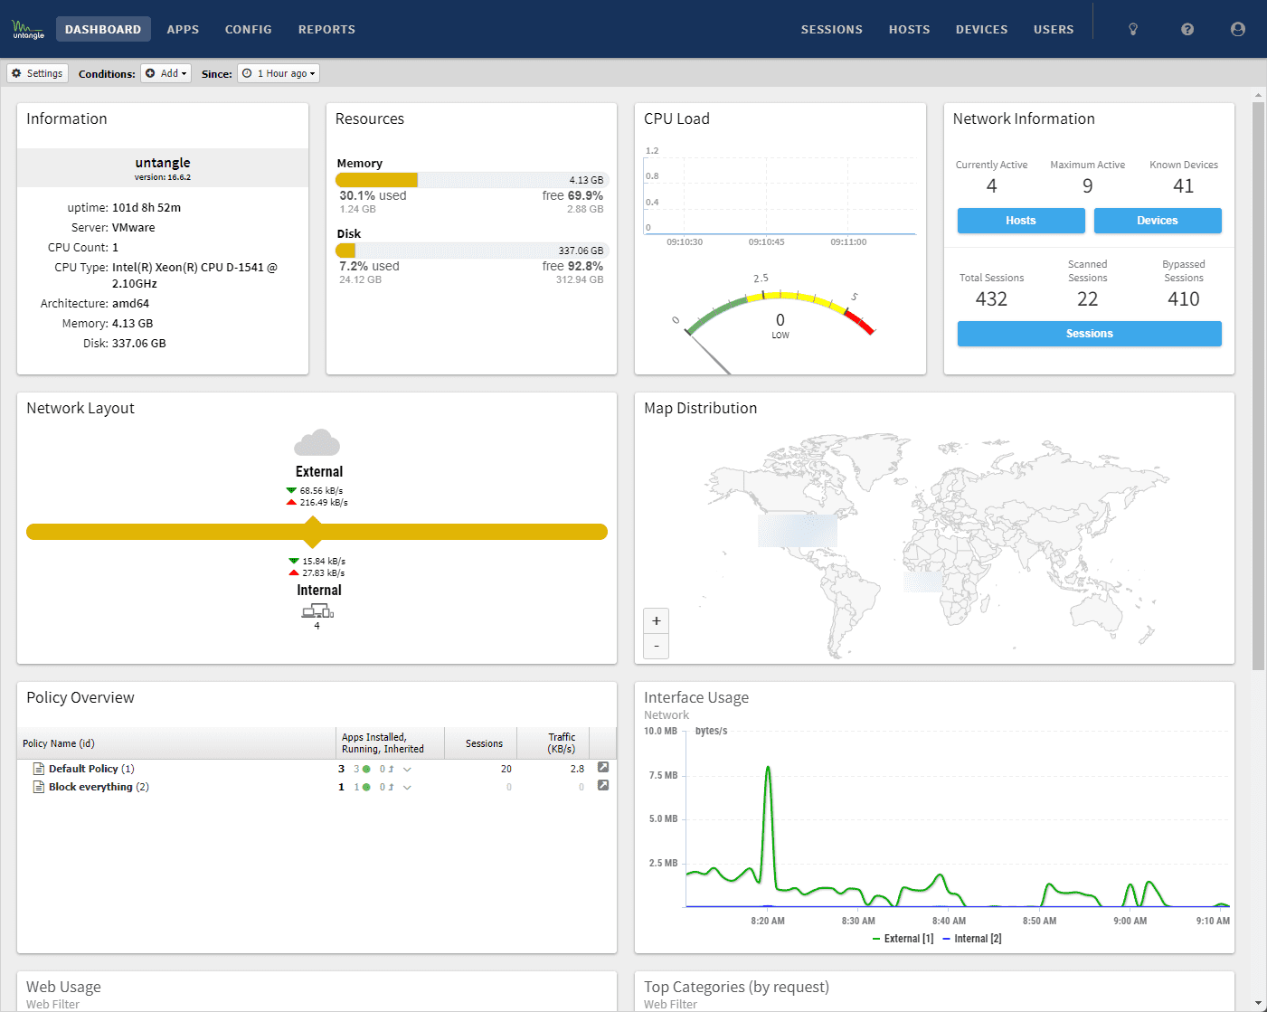Open Default Policy via arrow icon

pyautogui.click(x=603, y=768)
